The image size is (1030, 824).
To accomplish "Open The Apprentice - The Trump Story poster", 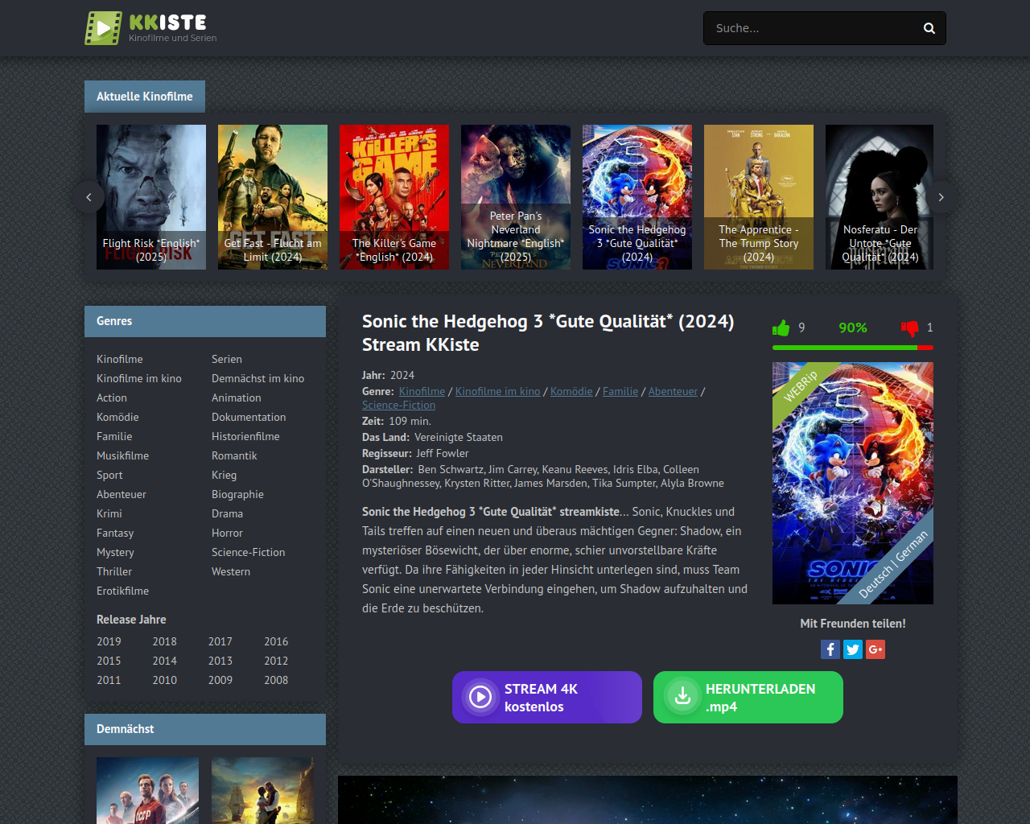I will click(x=759, y=197).
